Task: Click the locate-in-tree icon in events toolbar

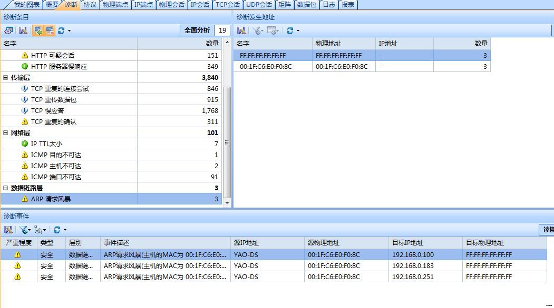Action: click(x=38, y=230)
